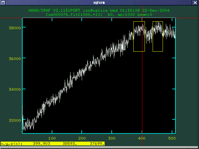Image resolution: width=199 pixels, height=149 pixels.
Task: Click the 37699. z(x) value
Action: 97,144
